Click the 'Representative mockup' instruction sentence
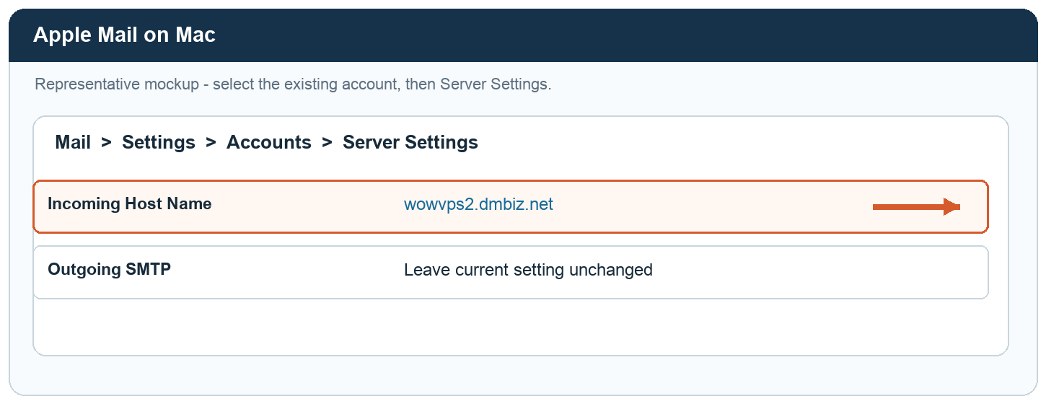The image size is (1046, 404). coord(293,84)
